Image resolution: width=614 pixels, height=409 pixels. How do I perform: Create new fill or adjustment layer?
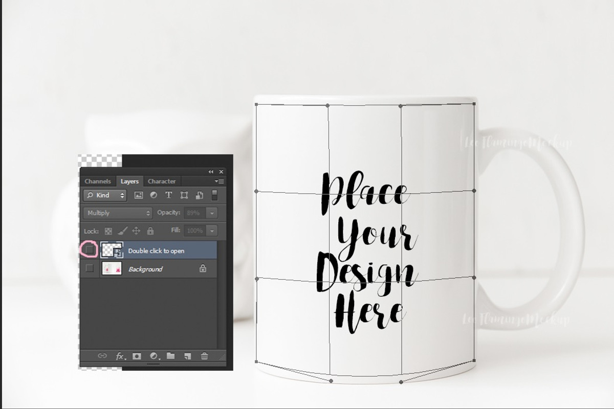coord(154,356)
